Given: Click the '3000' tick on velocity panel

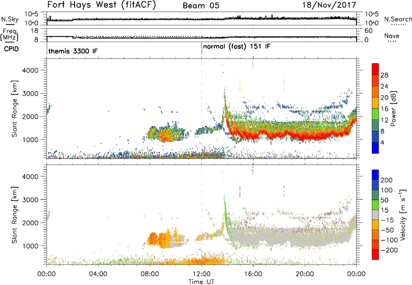Looking at the screenshot, I should [30, 200].
